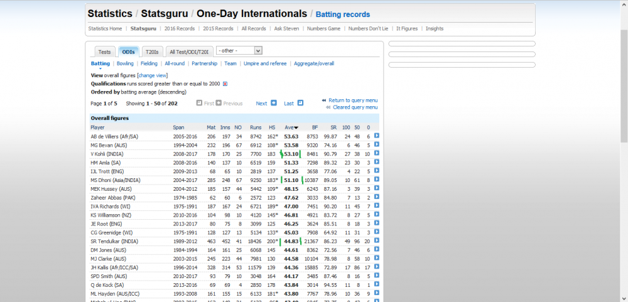
Task: Open the Team records section
Action: pos(230,63)
